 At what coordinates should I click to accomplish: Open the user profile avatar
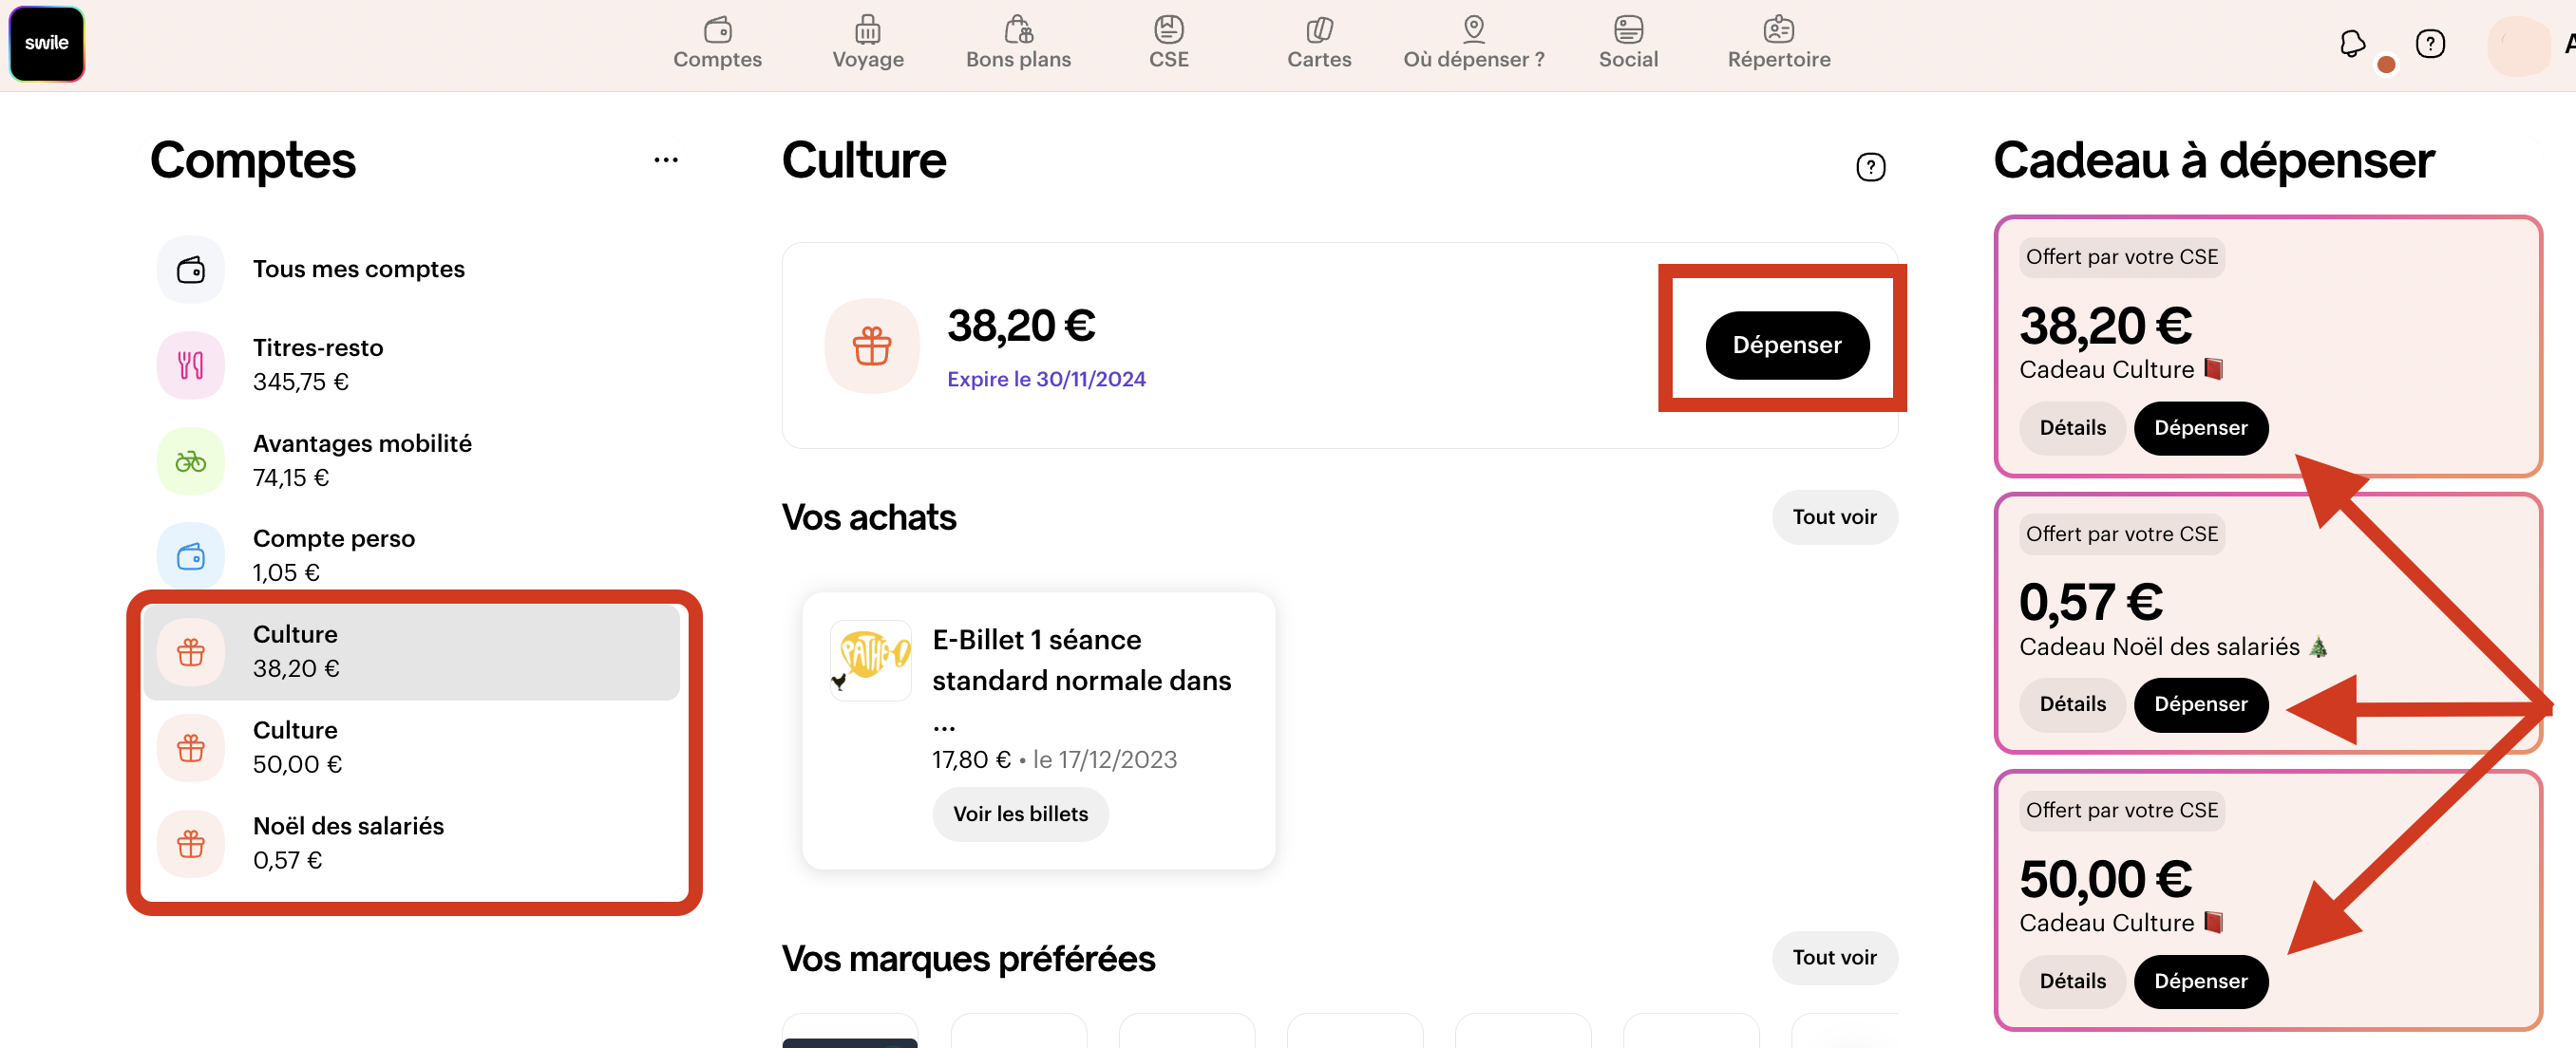[2518, 45]
